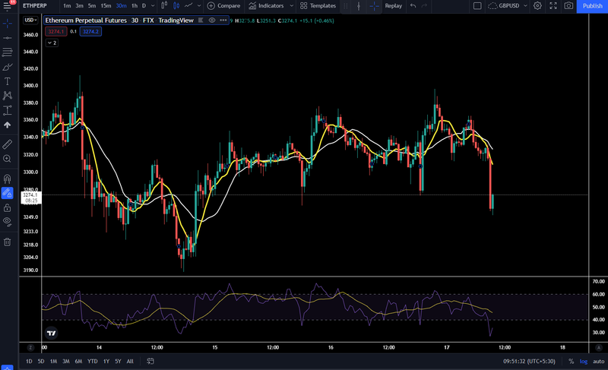Open the USD currency dropdown

(30, 21)
